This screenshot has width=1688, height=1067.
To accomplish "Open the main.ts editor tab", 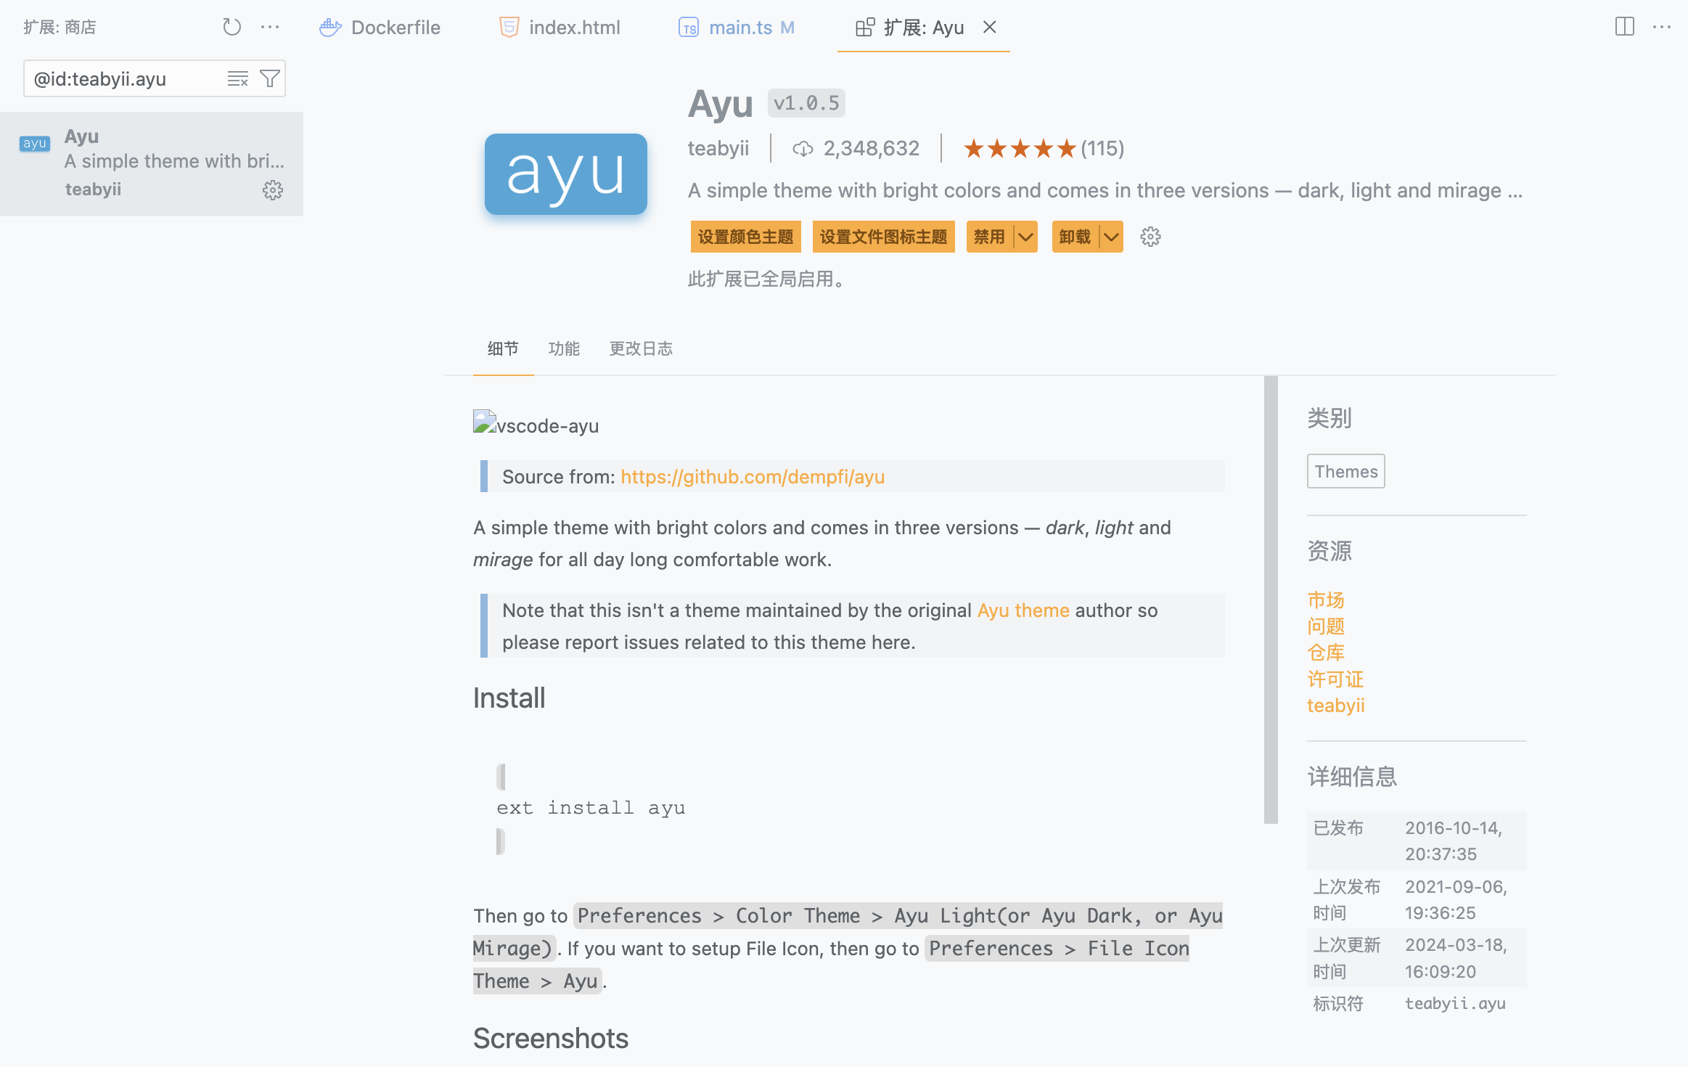I will coord(737,28).
